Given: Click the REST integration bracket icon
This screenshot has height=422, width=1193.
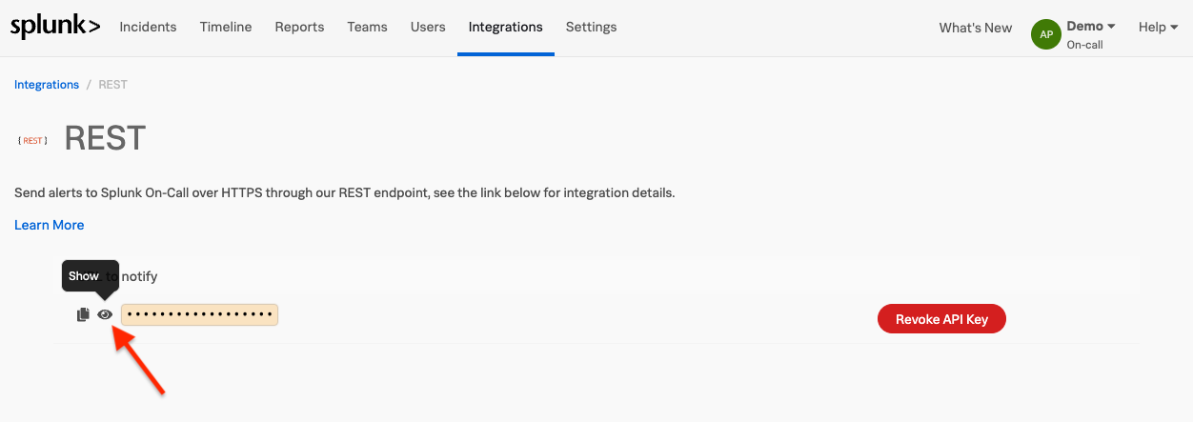Looking at the screenshot, I should (x=32, y=140).
